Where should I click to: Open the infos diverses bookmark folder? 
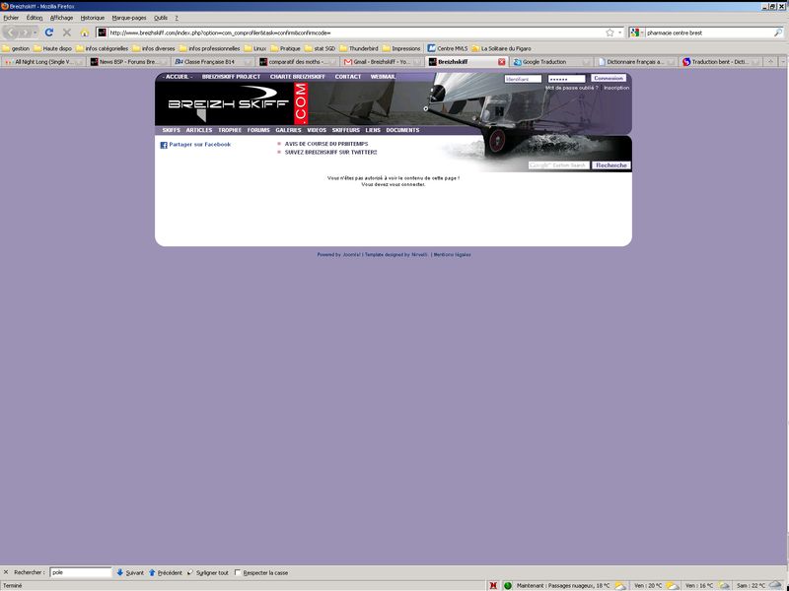click(x=154, y=48)
